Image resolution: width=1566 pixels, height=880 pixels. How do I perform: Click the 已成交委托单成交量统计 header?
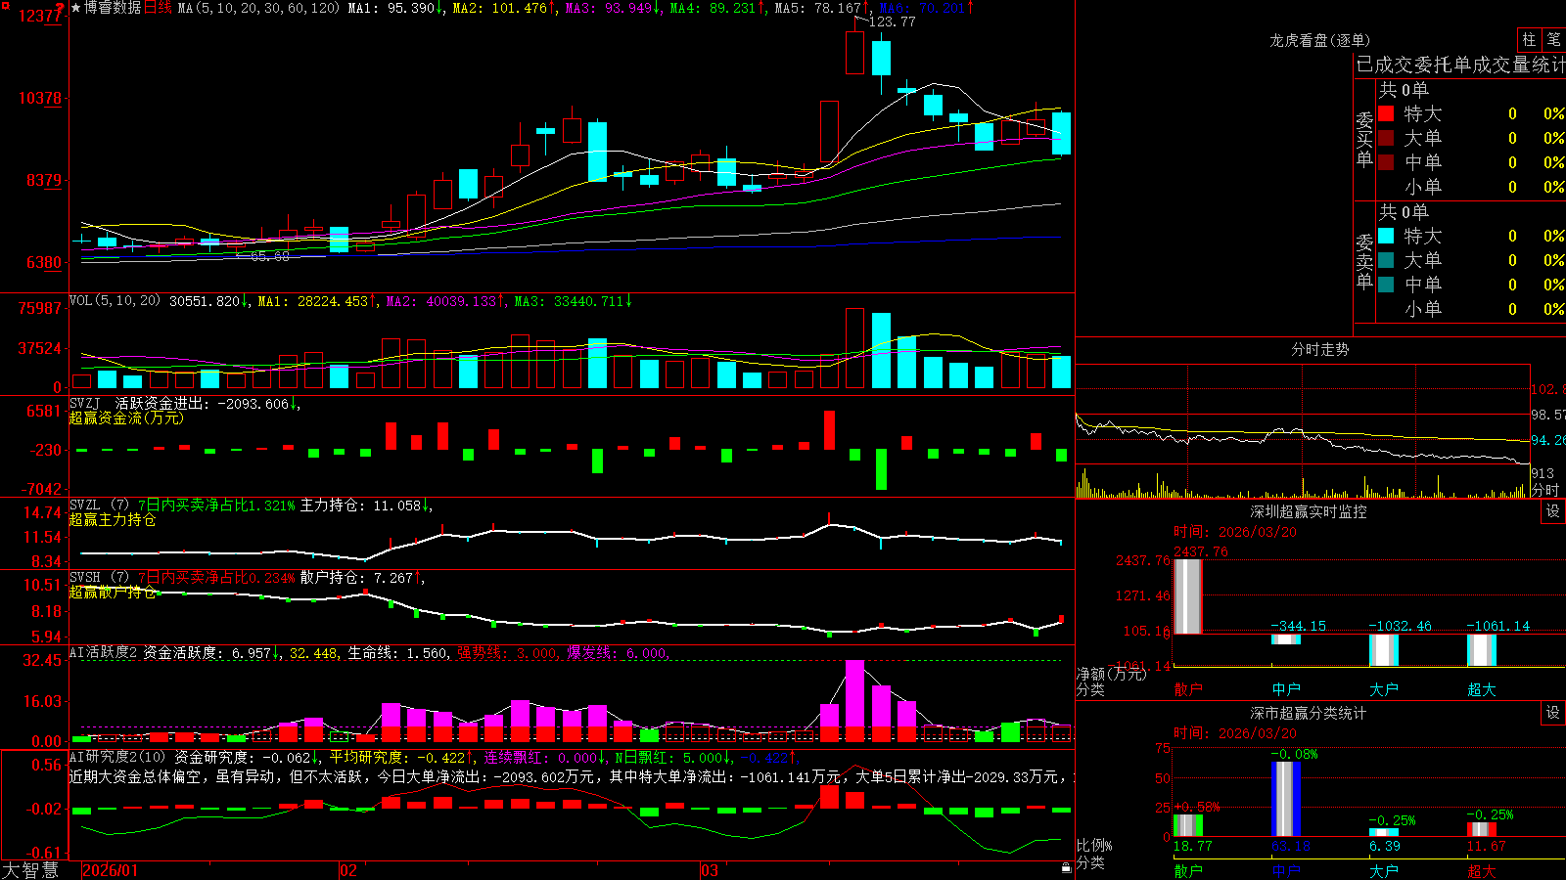point(1460,65)
